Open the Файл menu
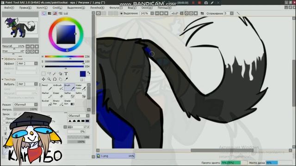The width and height of the screenshot is (296, 166). [x=9, y=8]
